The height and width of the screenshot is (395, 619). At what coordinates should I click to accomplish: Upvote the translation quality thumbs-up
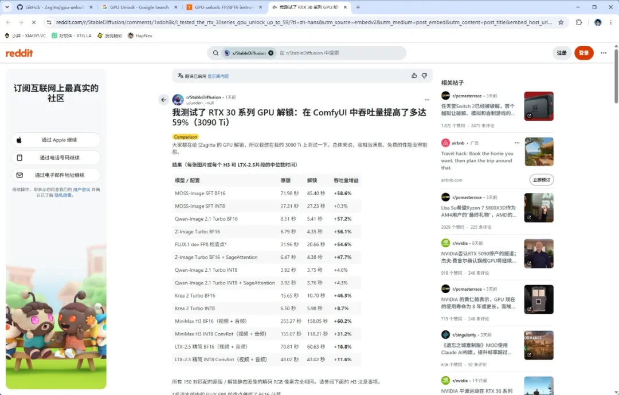point(414,76)
